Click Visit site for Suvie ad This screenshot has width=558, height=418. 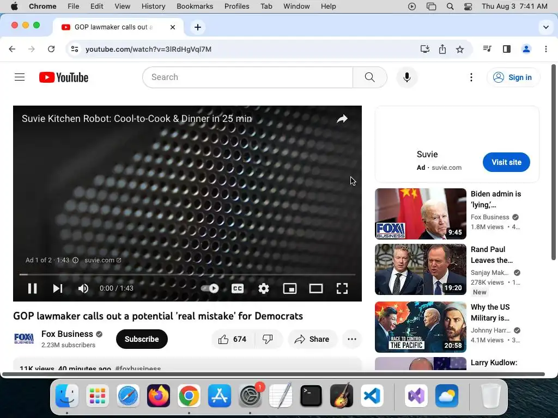coord(506,162)
